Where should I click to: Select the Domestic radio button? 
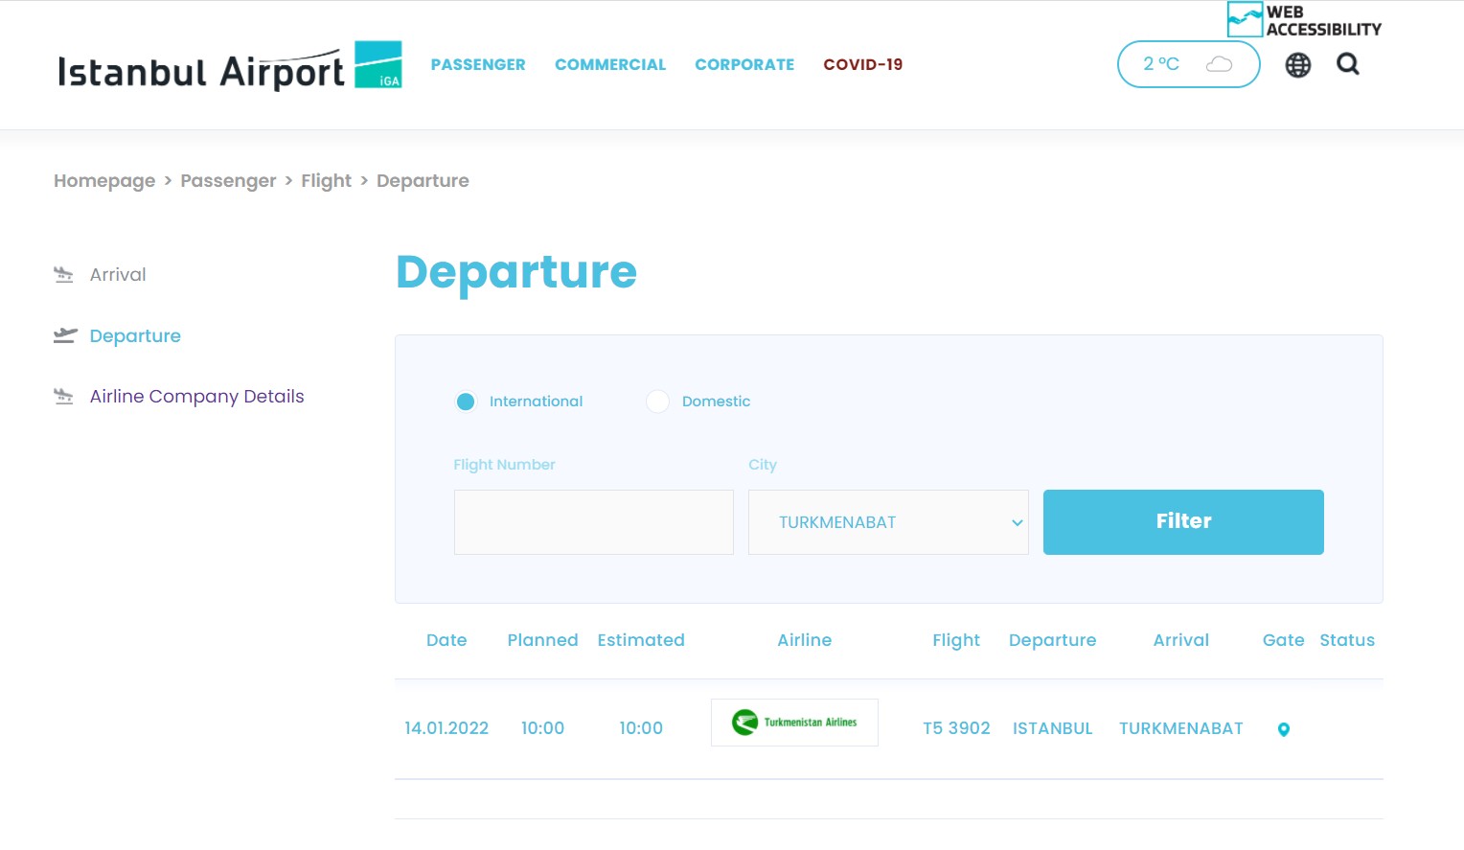tap(657, 402)
